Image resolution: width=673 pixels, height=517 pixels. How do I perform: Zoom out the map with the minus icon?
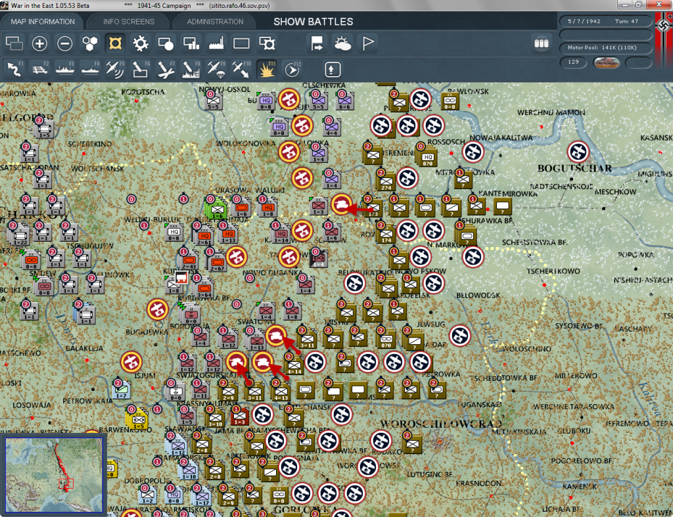pyautogui.click(x=65, y=43)
